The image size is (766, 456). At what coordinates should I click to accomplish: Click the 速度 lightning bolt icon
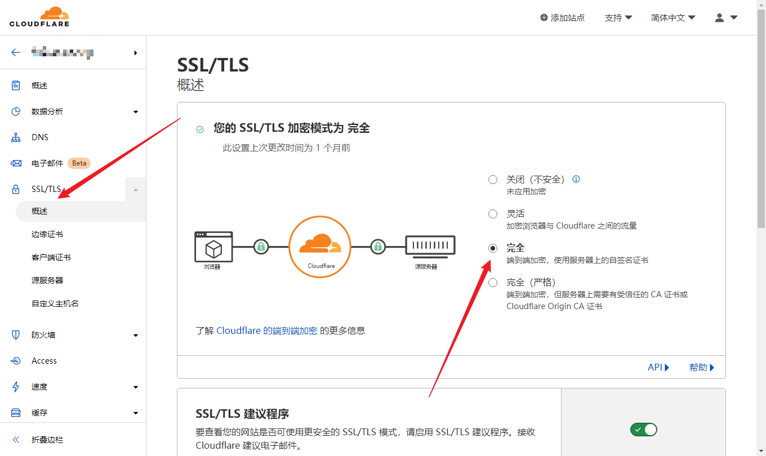pos(16,387)
